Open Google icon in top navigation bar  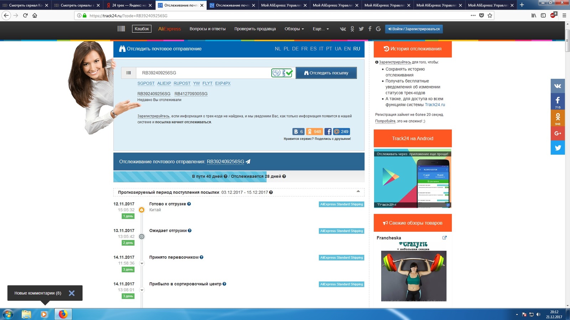point(378,29)
